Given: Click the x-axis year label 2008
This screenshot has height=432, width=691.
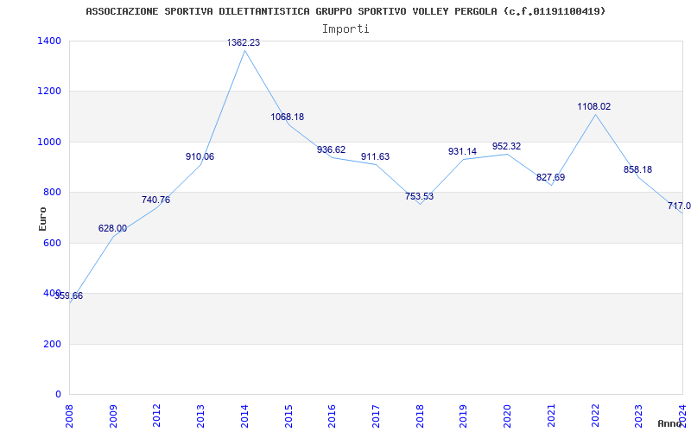Looking at the screenshot, I should click(x=69, y=416).
